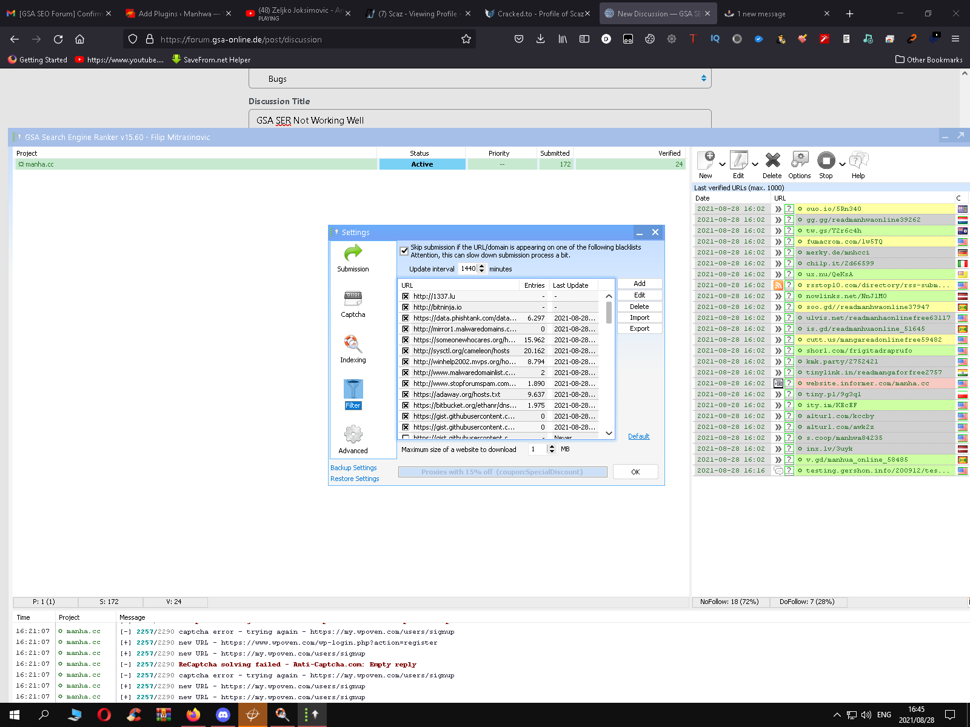
Task: Open Discord from the taskbar
Action: click(223, 715)
